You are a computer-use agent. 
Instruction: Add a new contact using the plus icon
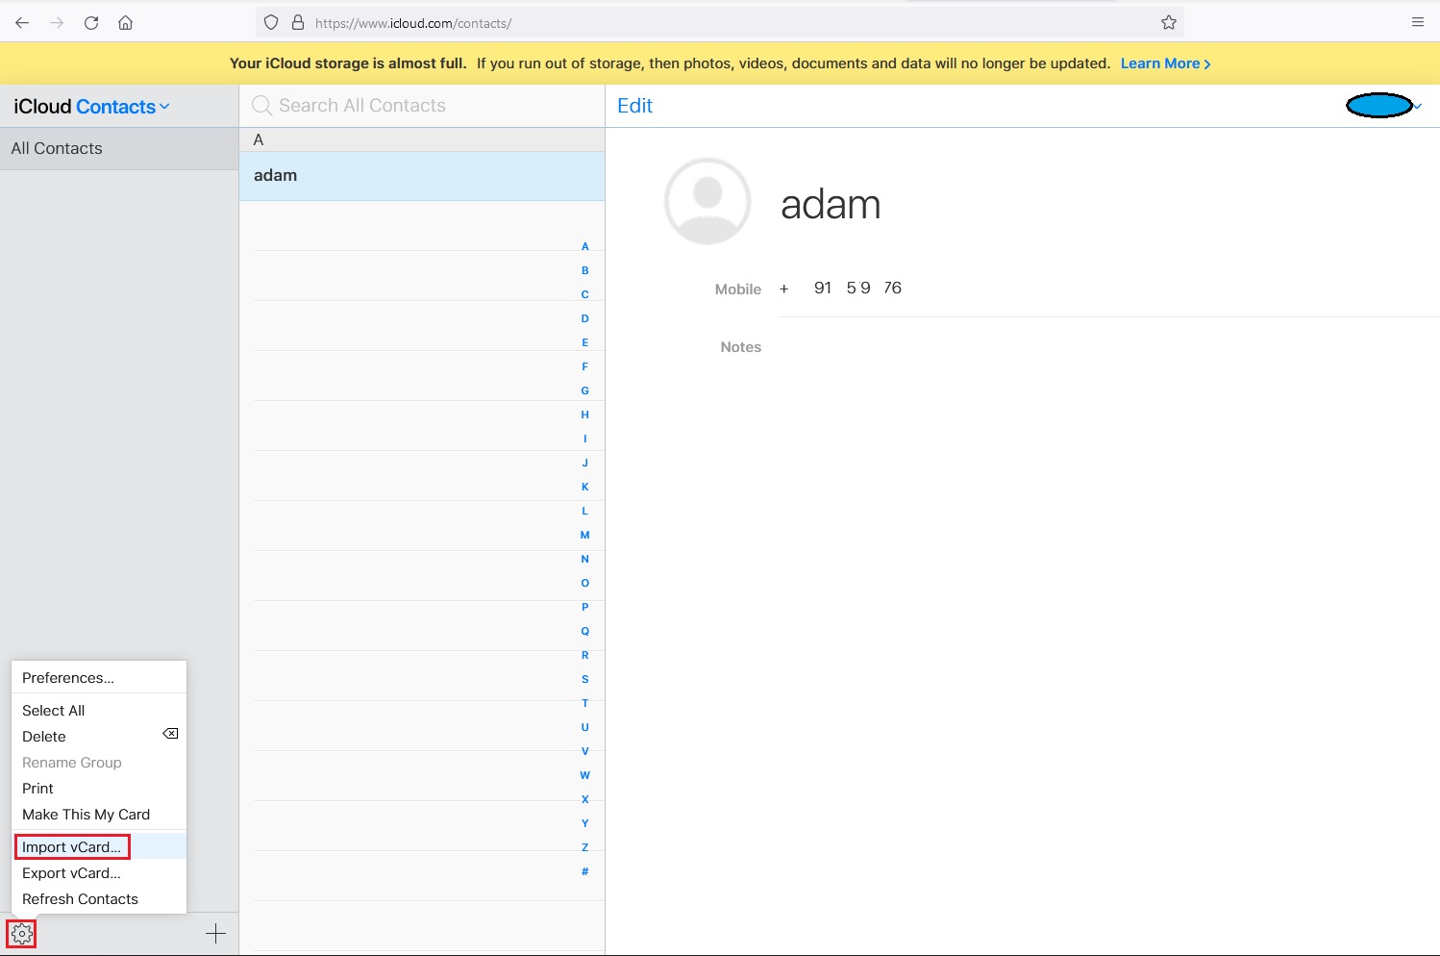point(215,933)
